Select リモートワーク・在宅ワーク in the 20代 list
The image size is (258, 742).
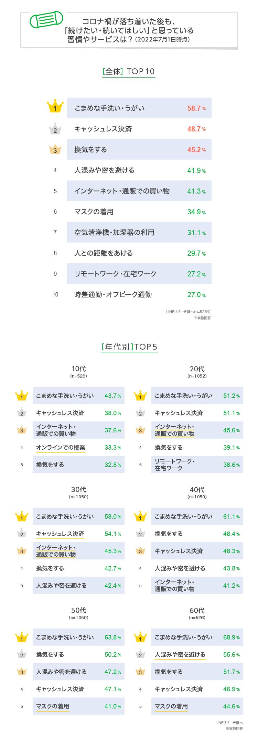(x=174, y=465)
